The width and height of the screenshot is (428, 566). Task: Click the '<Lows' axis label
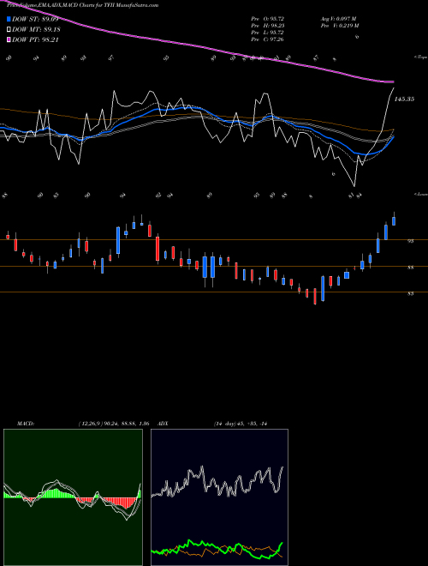[420, 195]
